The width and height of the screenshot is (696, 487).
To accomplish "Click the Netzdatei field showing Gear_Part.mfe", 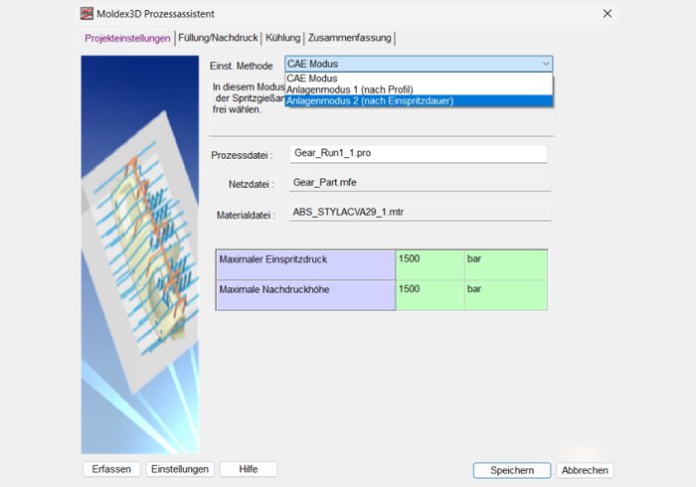I will tap(418, 183).
